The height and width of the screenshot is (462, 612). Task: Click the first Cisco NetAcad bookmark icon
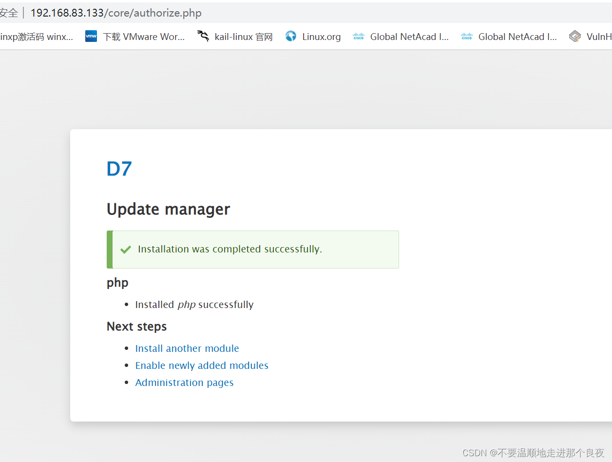point(359,36)
